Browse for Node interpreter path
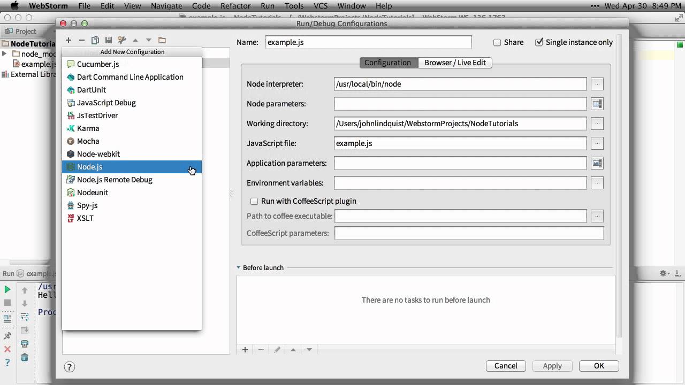Screen dimensions: 685x385 click(597, 84)
